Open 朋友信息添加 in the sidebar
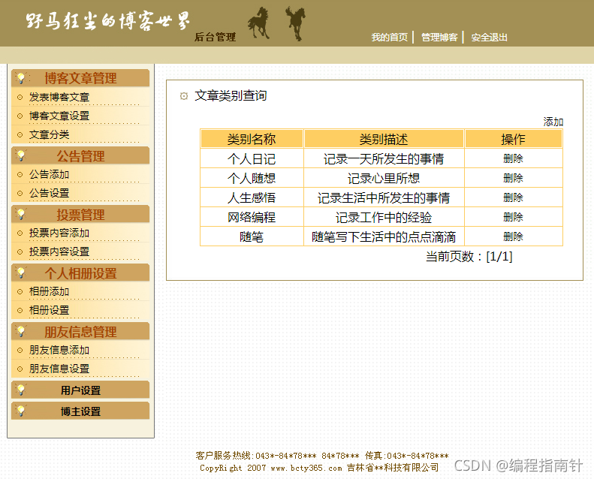This screenshot has height=479, width=594. tap(59, 350)
